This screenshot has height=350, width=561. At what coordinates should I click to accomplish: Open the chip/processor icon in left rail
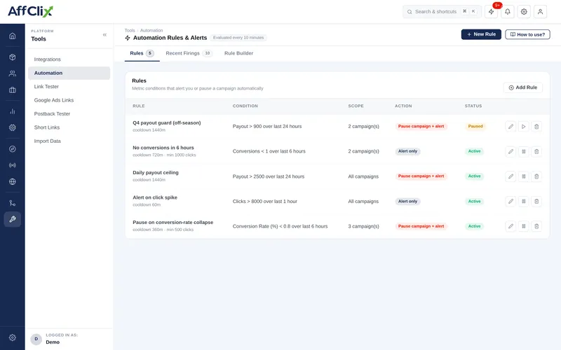(x=12, y=127)
